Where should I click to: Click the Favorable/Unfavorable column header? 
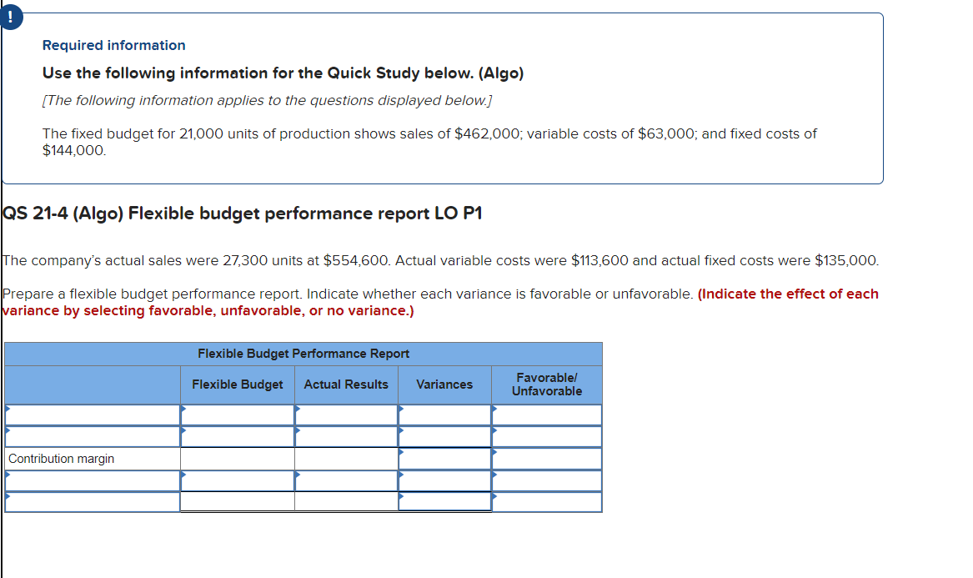click(546, 384)
